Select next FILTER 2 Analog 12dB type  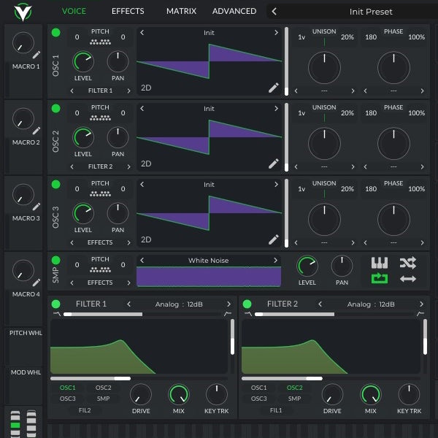click(421, 304)
